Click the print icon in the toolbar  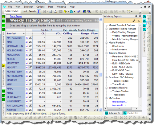(51, 11)
